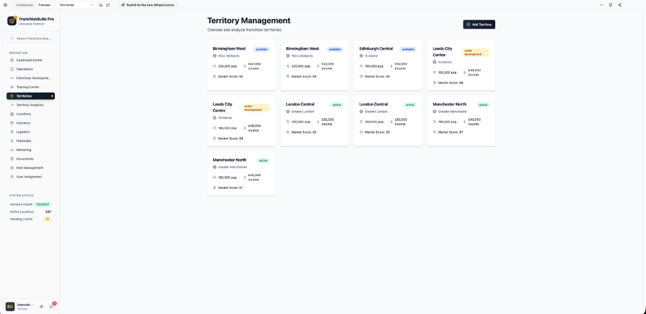Open User Assignment in the sidebar
This screenshot has width=646, height=314.
click(30, 177)
